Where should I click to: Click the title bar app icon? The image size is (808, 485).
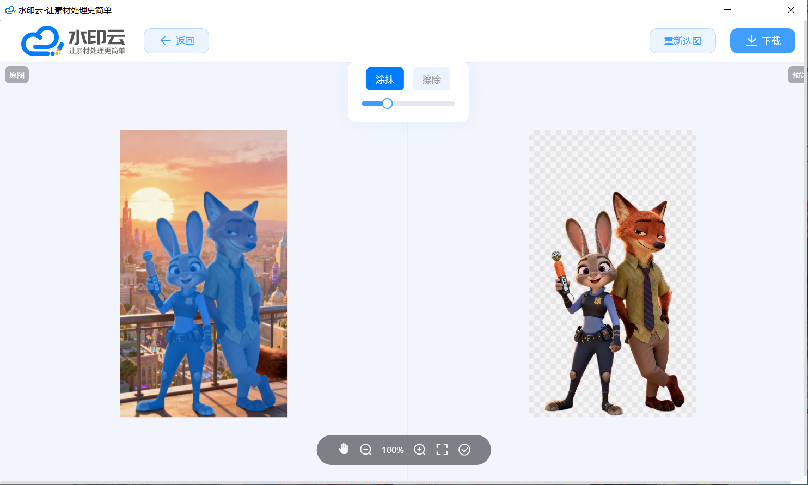tap(10, 10)
